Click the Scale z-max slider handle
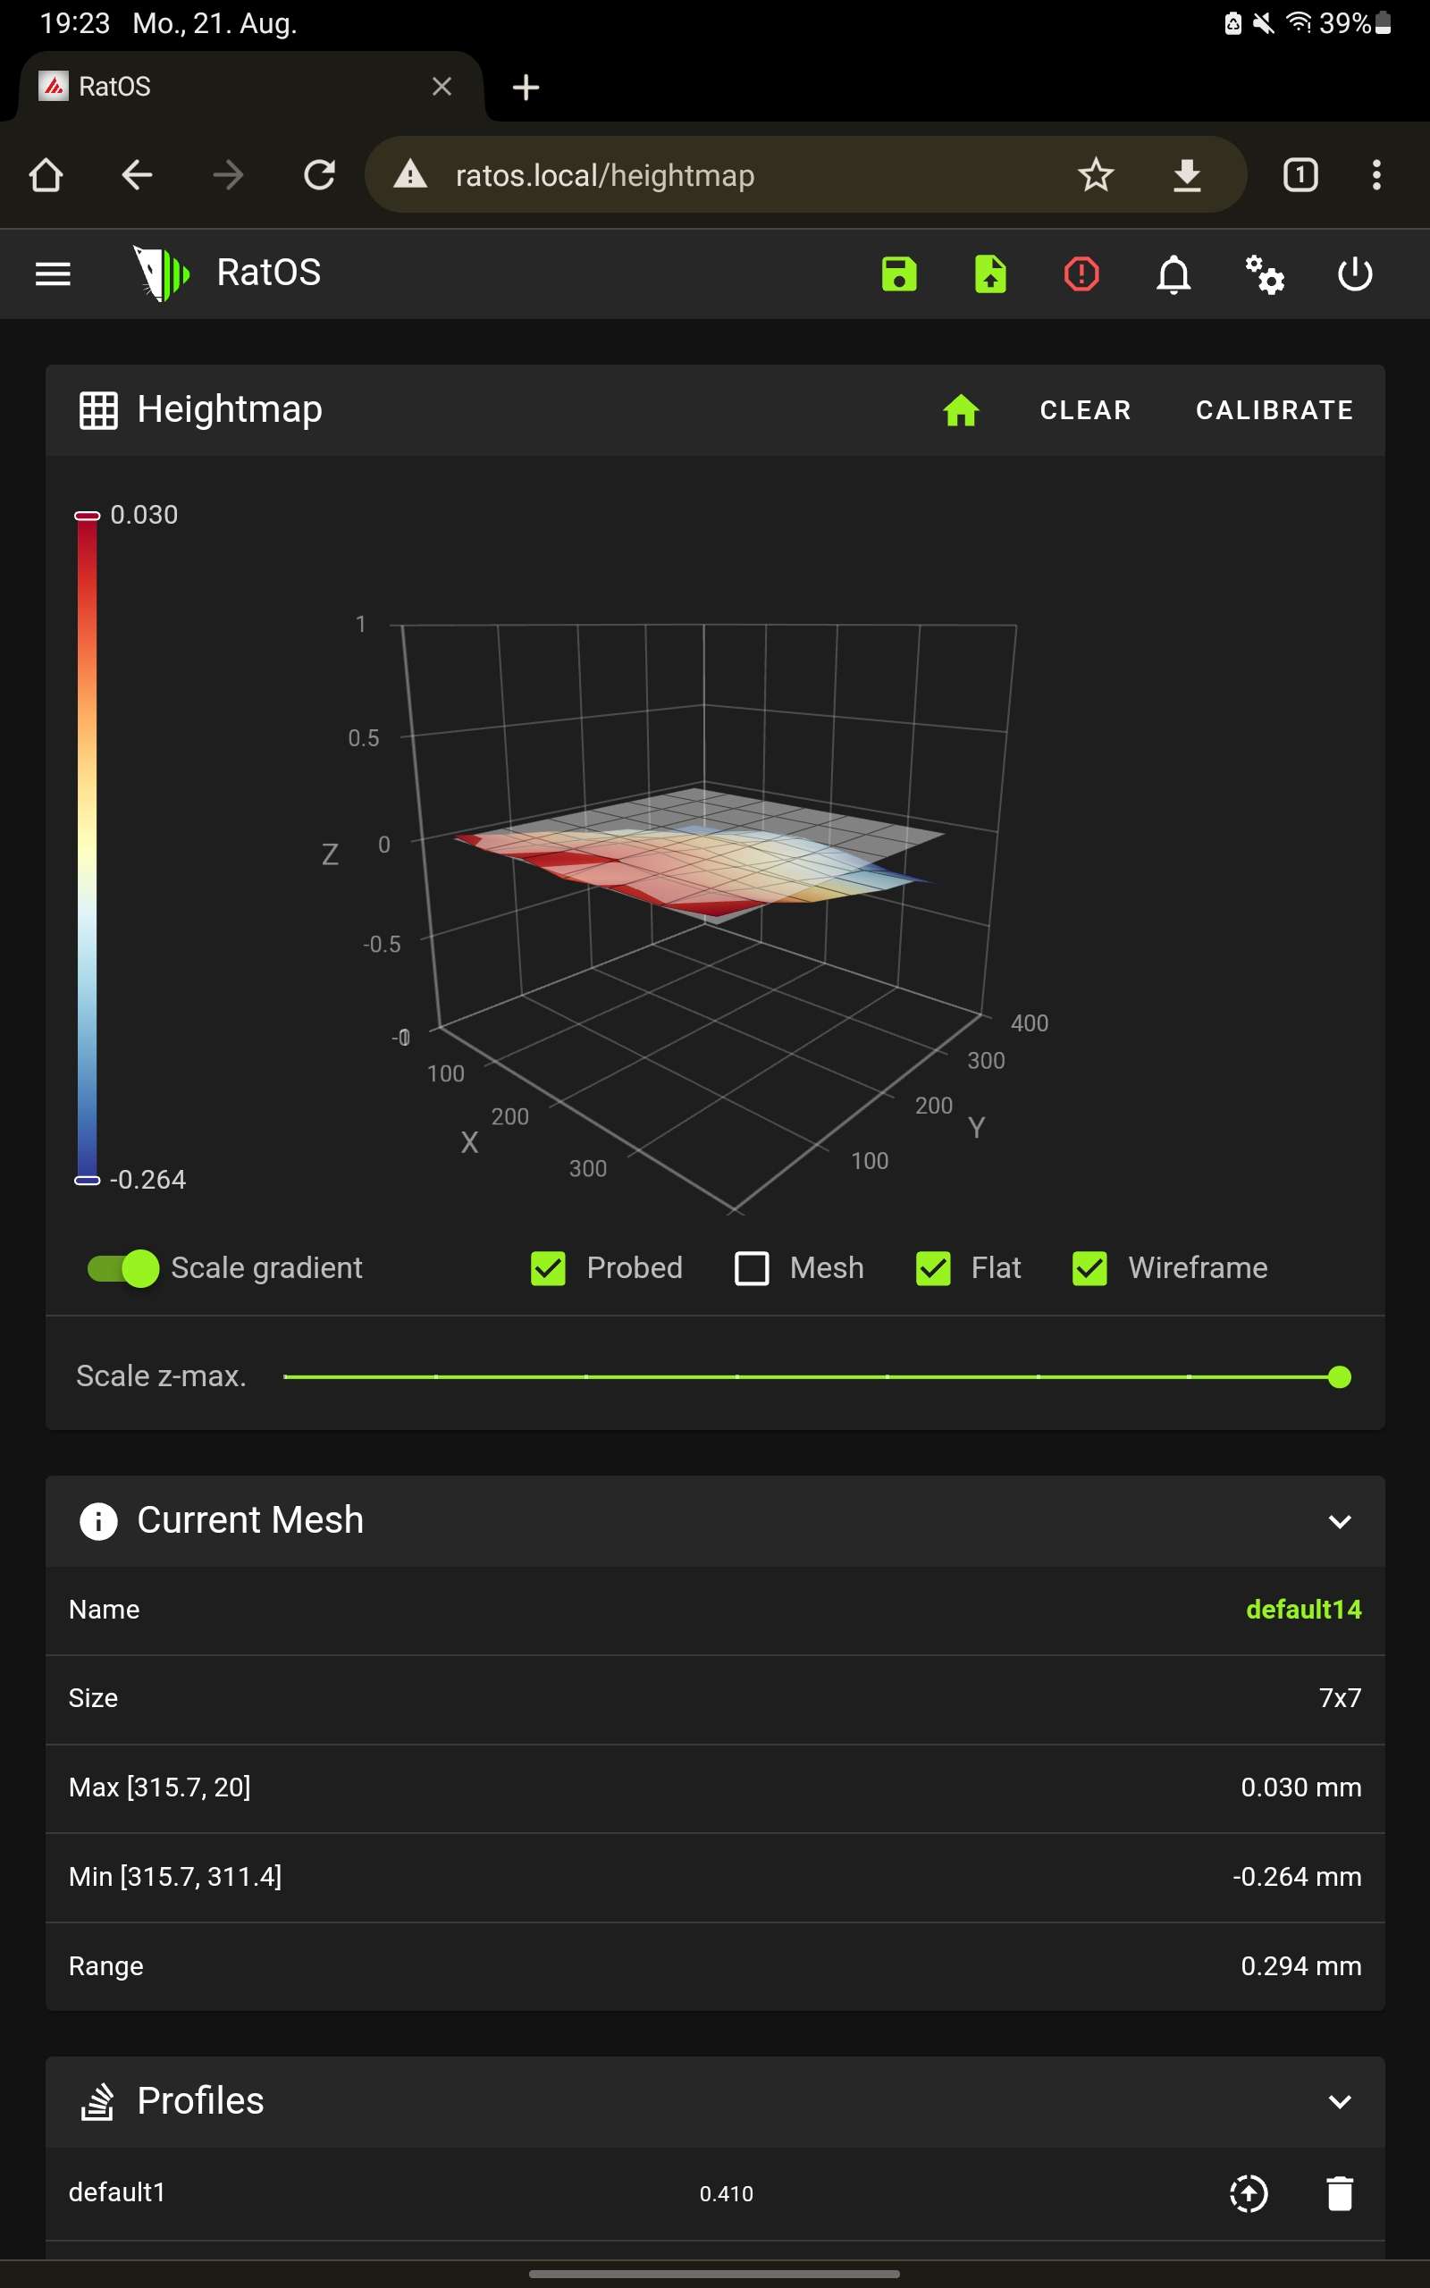Viewport: 1430px width, 2288px height. 1339,1376
